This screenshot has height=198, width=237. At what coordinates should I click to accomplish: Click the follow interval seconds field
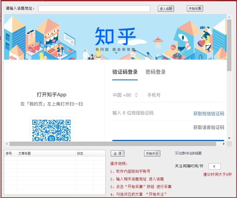[x=214, y=166]
